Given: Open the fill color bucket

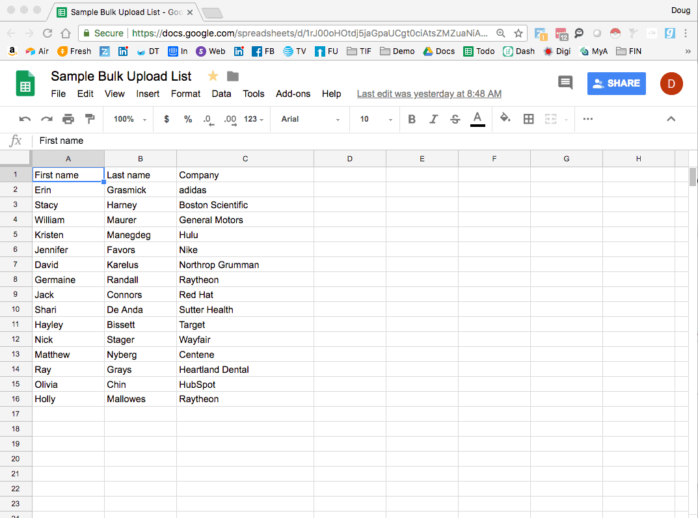Looking at the screenshot, I should click(505, 118).
